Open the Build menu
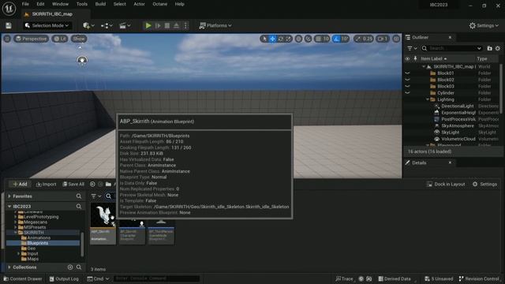Image resolution: width=505 pixels, height=284 pixels. (100, 4)
